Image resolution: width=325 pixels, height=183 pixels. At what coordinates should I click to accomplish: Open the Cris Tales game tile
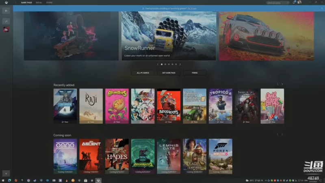click(143, 106)
